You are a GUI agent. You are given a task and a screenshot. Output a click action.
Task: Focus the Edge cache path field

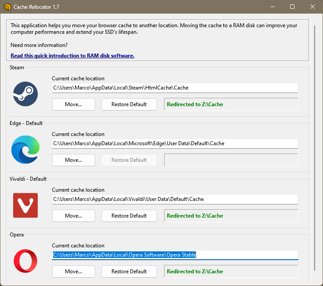[x=175, y=143]
